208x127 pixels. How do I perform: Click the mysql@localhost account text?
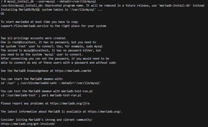36,50
